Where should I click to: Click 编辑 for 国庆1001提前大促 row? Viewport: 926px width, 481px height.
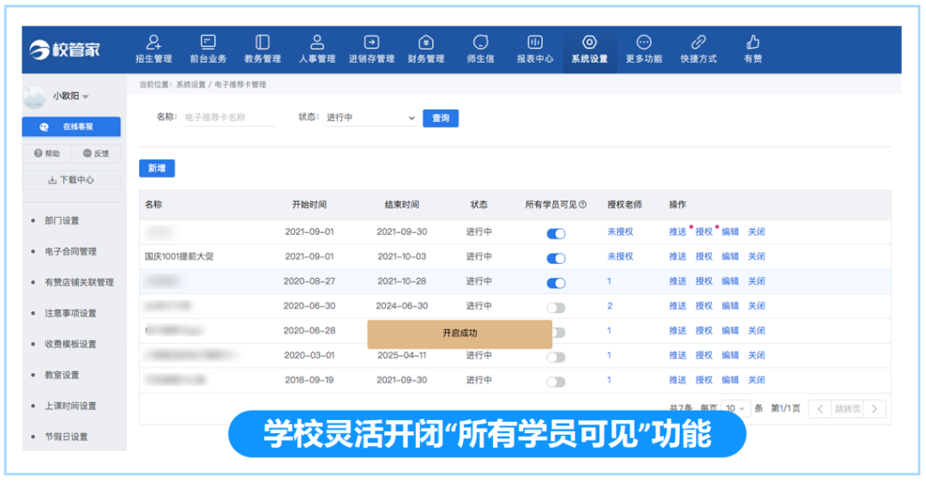pos(730,256)
